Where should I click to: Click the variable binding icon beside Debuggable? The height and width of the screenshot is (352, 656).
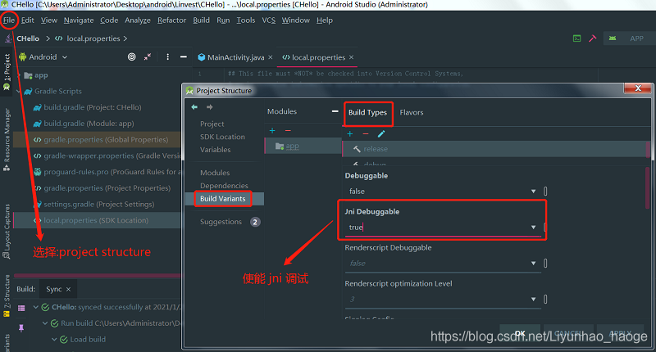(545, 192)
